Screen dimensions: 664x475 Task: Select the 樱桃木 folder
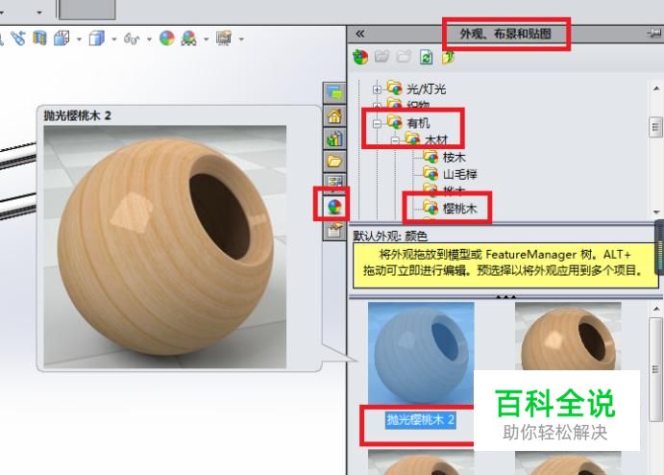[x=460, y=209]
